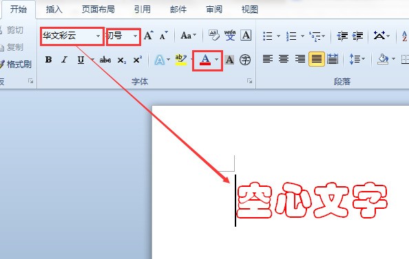Toggle bold formatting

click(48, 60)
